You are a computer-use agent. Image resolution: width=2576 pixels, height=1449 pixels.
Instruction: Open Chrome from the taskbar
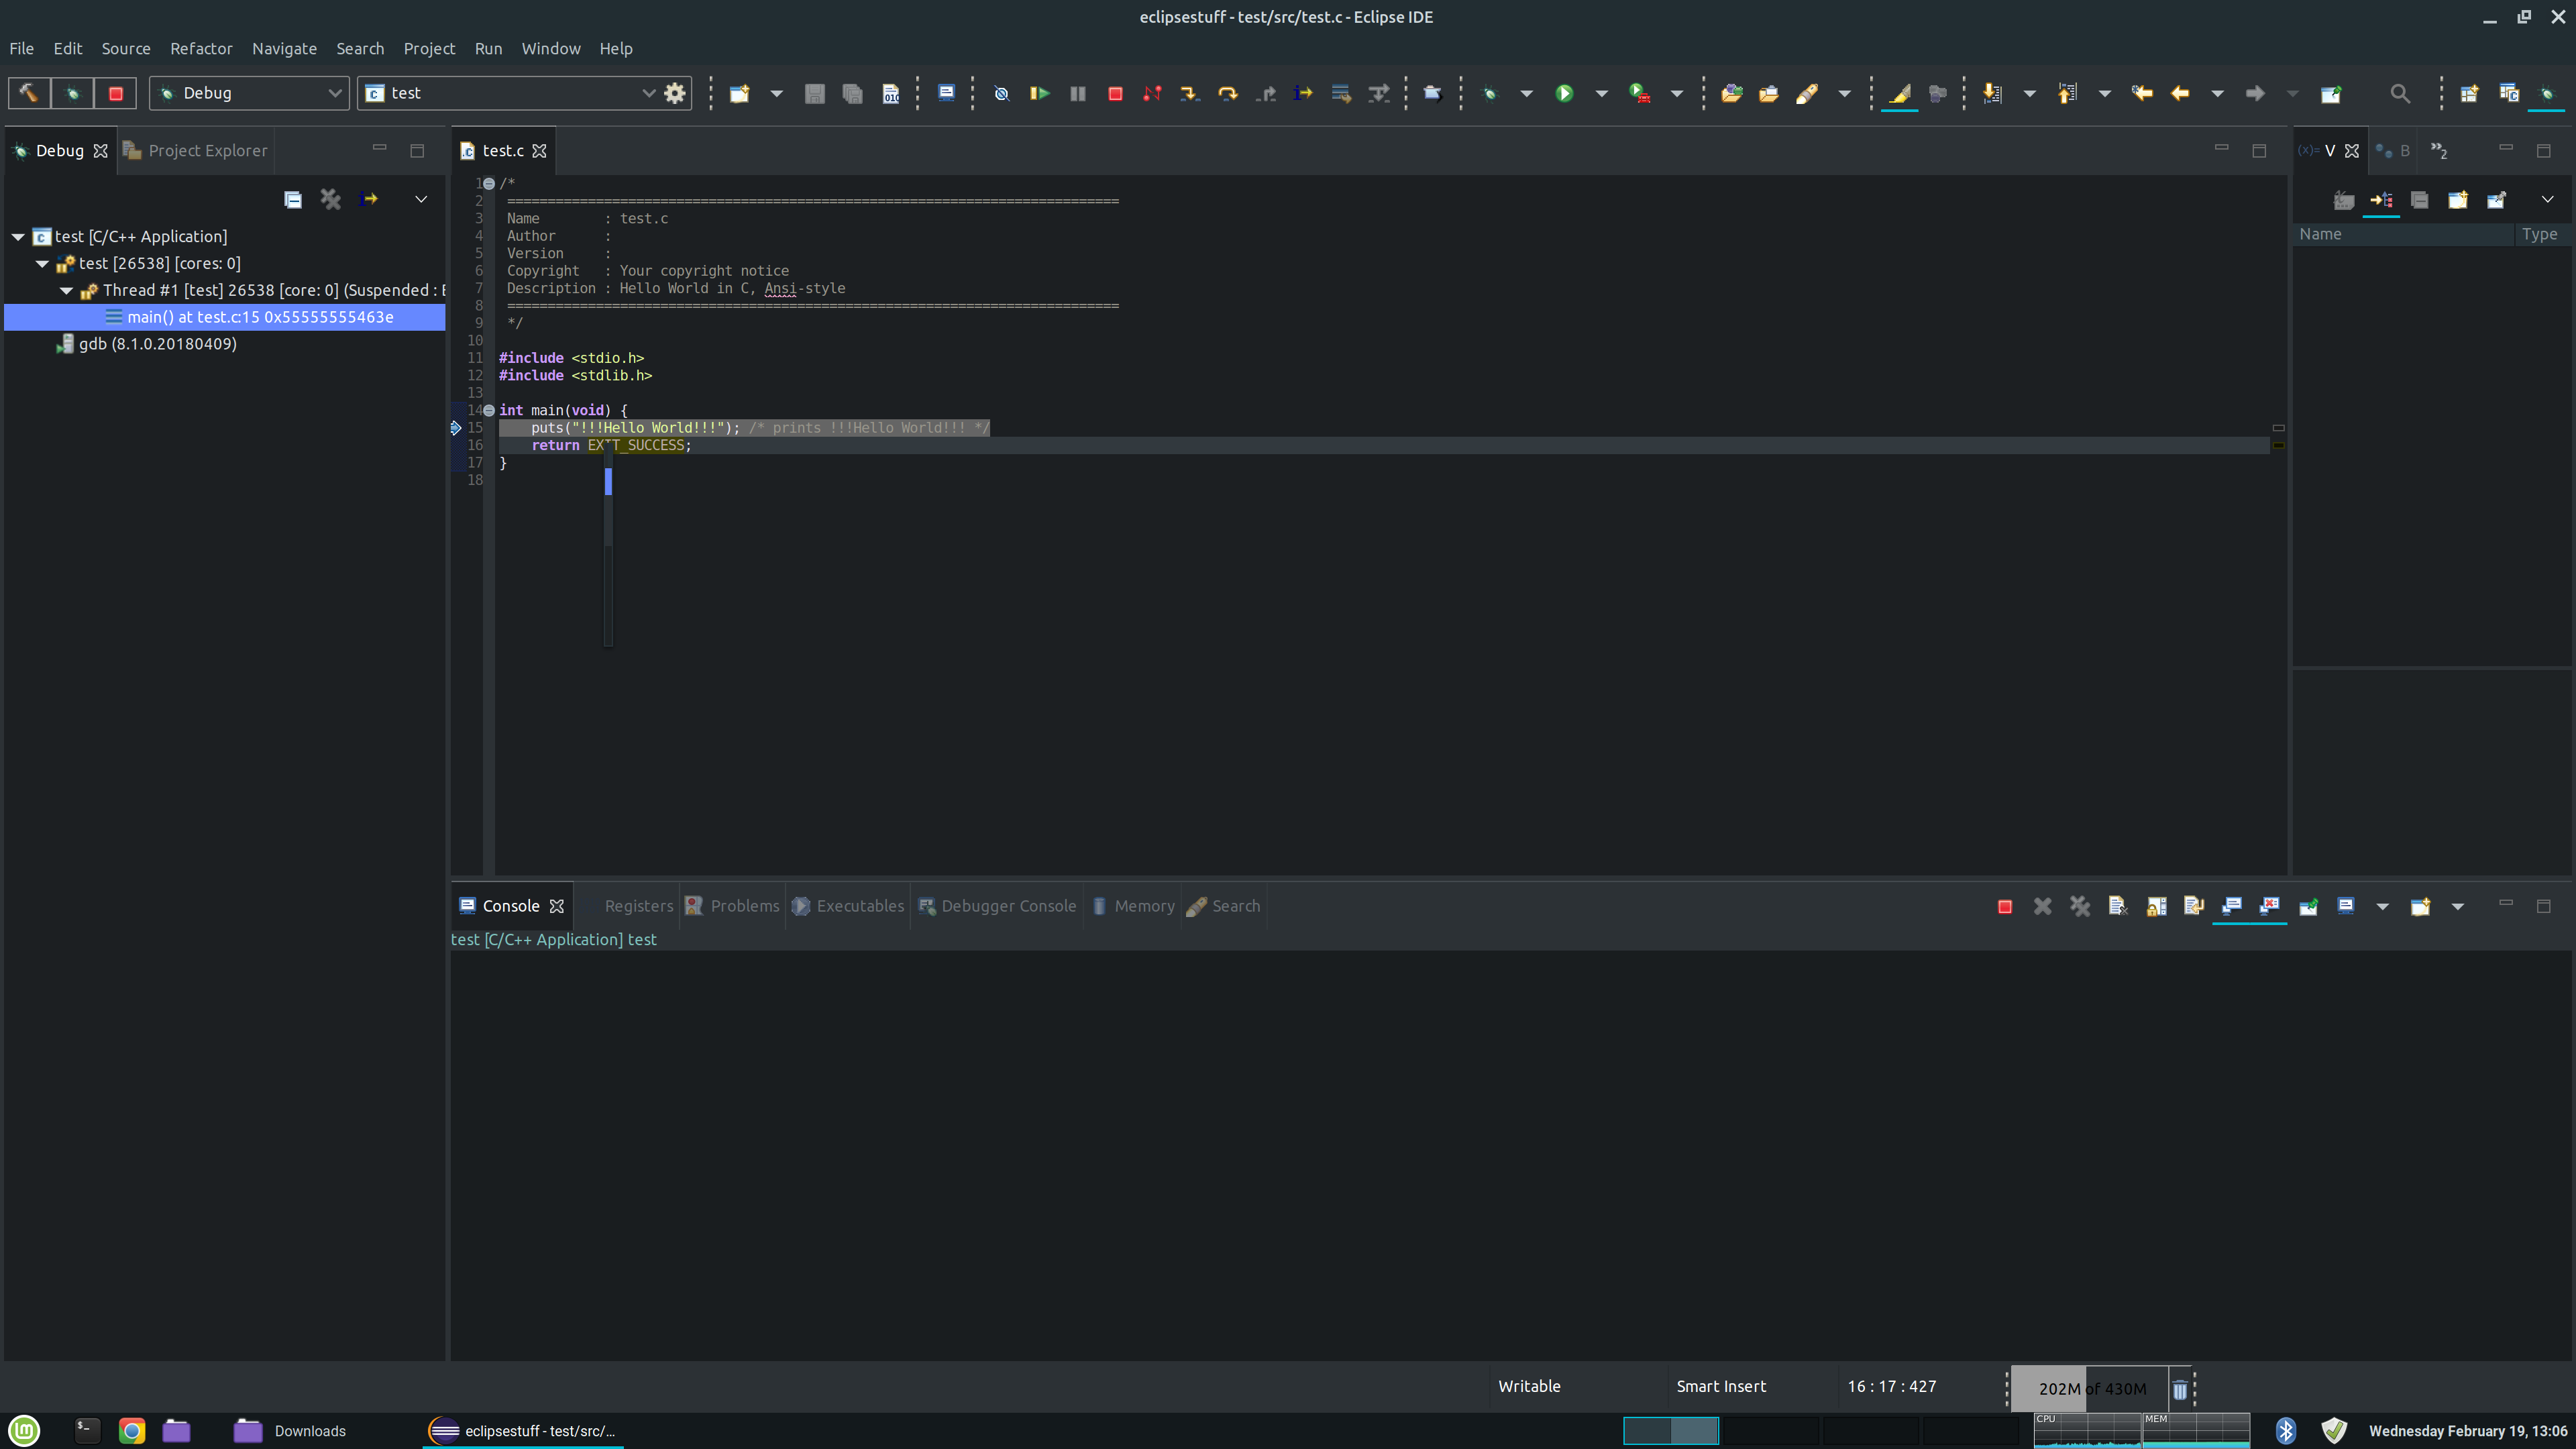coord(132,1431)
